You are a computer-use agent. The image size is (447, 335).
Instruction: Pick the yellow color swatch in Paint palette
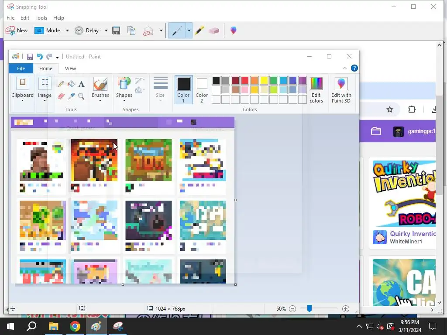click(x=264, y=80)
